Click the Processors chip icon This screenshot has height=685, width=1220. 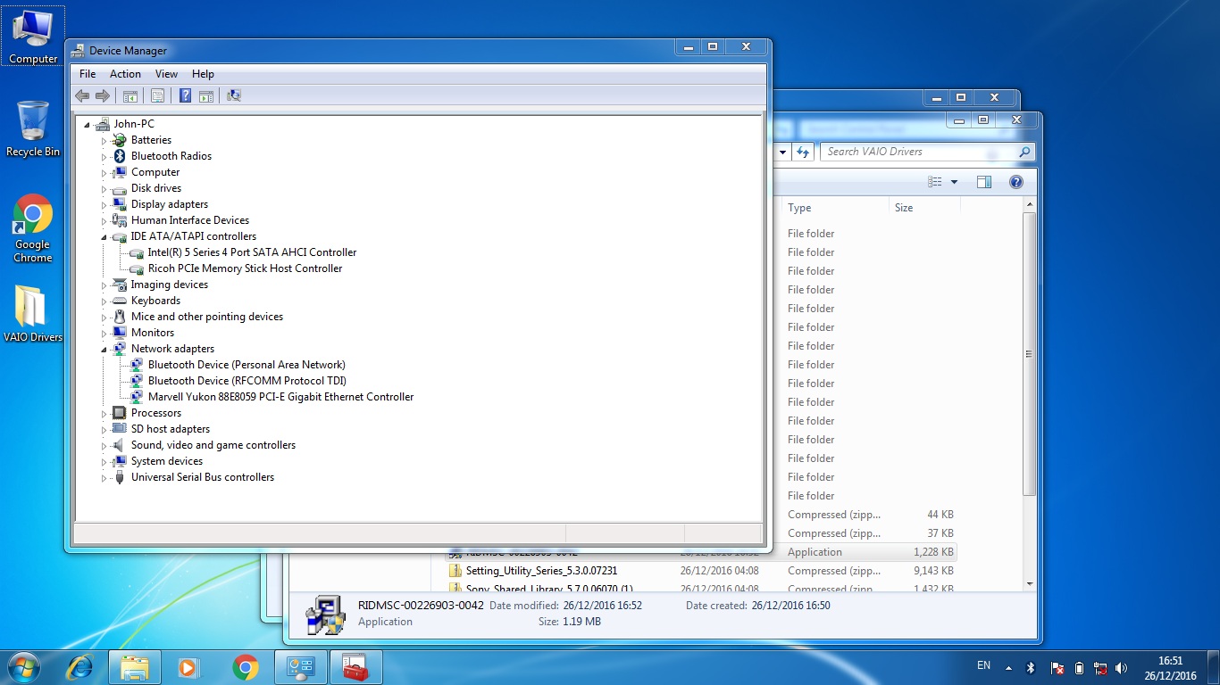120,413
